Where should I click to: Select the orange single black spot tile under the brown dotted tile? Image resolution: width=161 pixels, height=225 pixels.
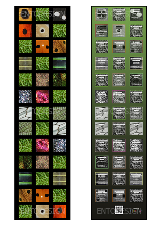(25, 31)
